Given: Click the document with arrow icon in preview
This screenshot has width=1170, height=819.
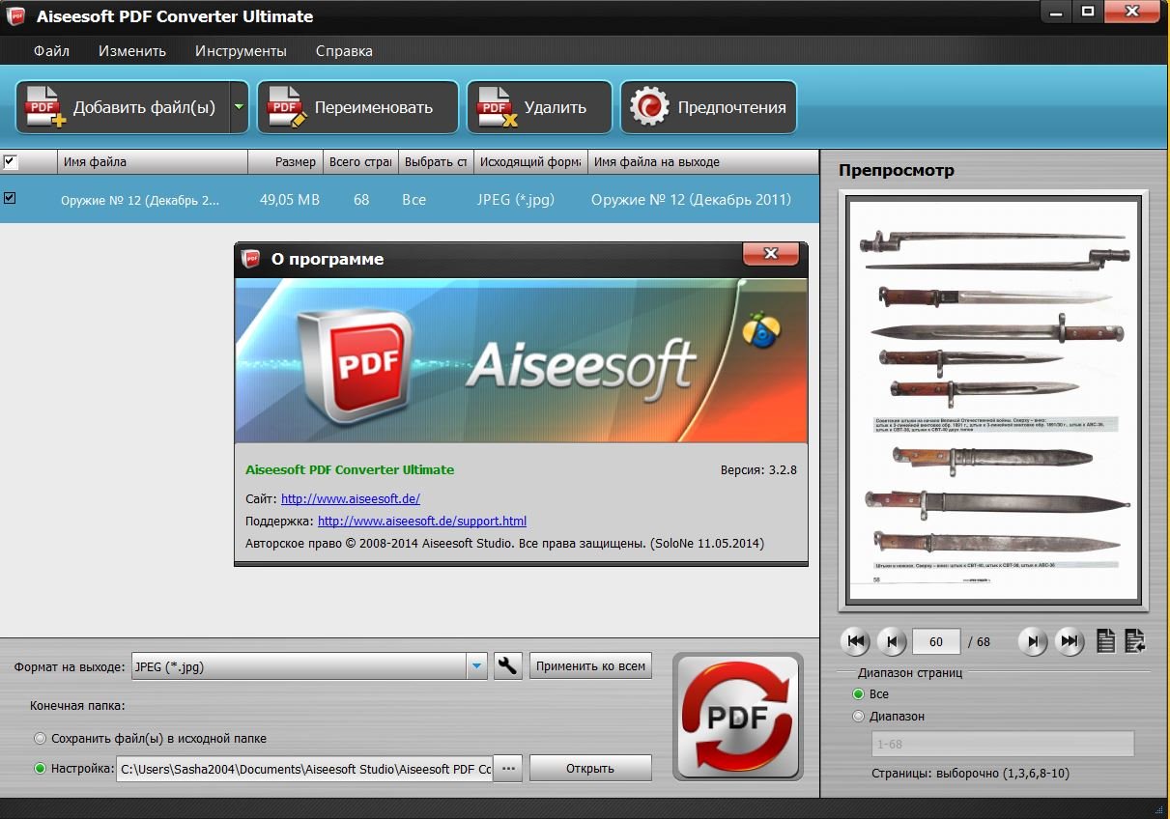Looking at the screenshot, I should (x=1135, y=640).
